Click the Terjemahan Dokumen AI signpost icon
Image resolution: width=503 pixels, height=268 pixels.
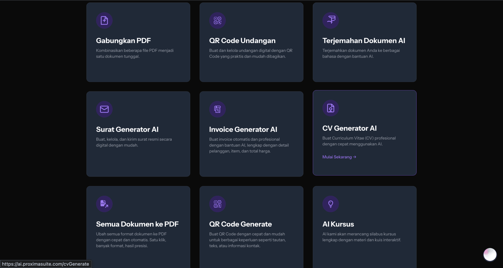tap(331, 20)
